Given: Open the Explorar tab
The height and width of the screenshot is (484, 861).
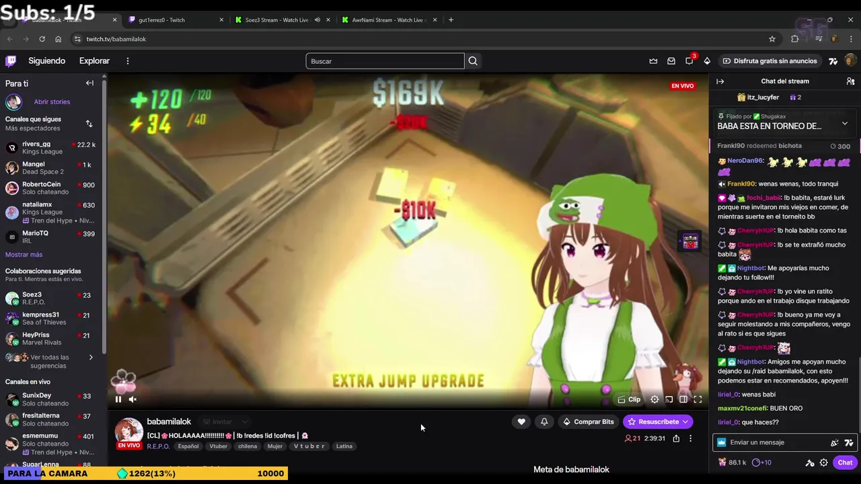Looking at the screenshot, I should click(x=94, y=61).
